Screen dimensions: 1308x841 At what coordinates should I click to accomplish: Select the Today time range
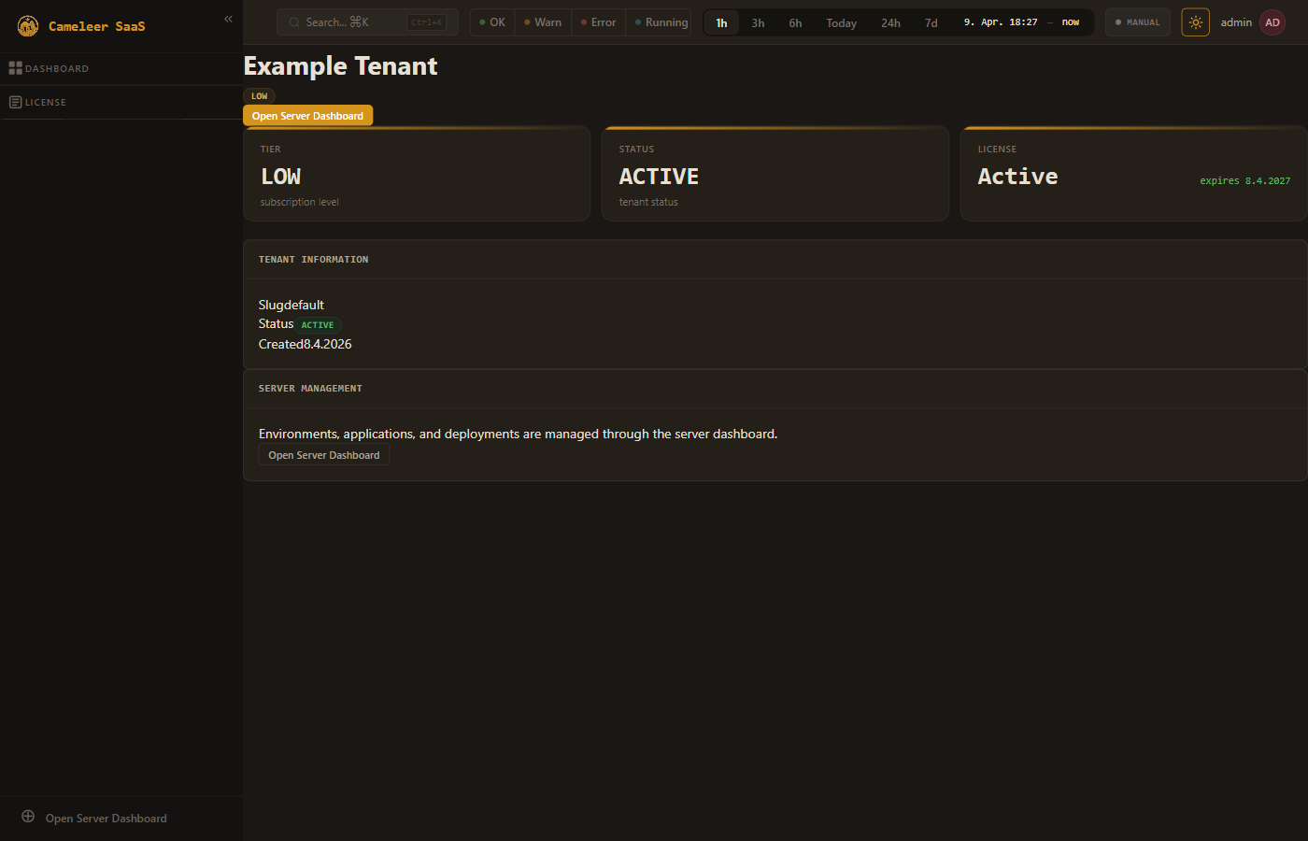point(841,22)
